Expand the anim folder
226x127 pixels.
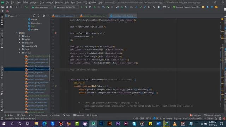click(20, 36)
